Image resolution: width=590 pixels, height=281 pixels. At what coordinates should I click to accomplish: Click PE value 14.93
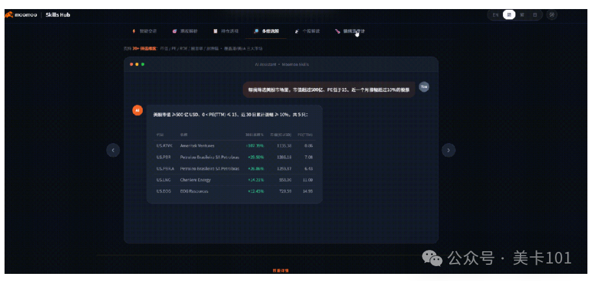[308, 192]
